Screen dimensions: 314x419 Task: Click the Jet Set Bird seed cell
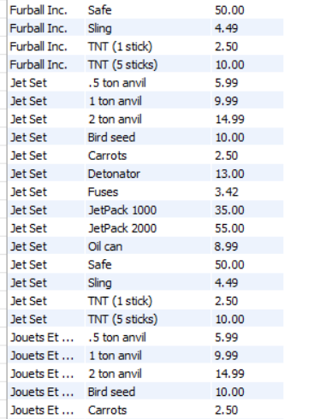(x=148, y=138)
